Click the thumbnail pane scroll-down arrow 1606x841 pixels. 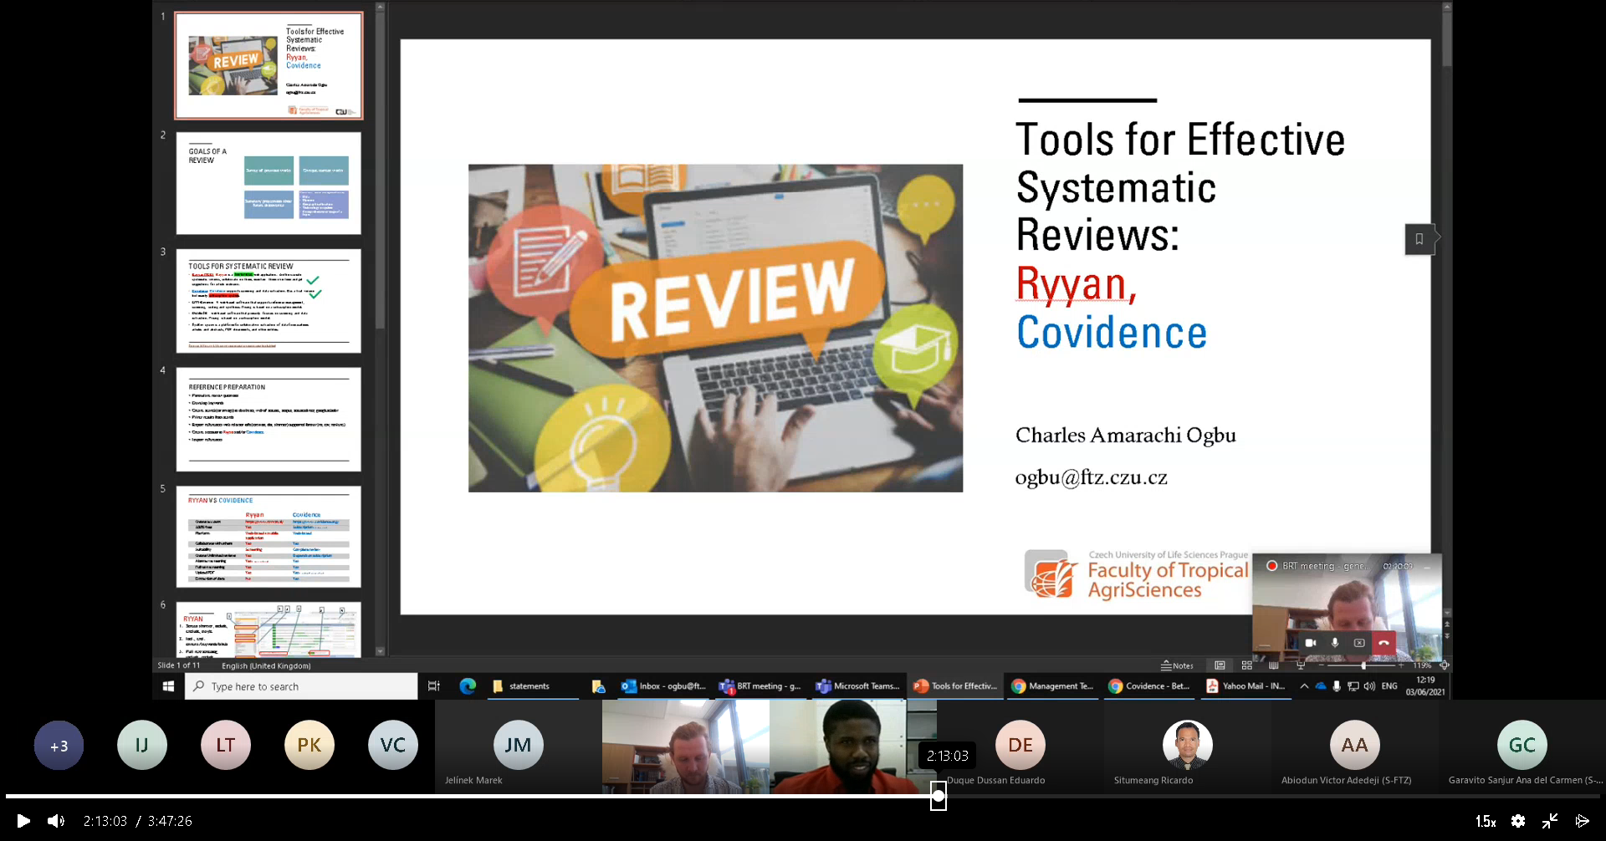pos(380,651)
